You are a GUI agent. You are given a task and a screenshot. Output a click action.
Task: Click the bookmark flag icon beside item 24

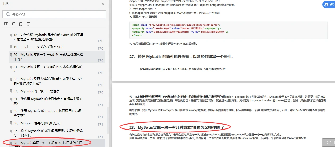tap(11, 99)
